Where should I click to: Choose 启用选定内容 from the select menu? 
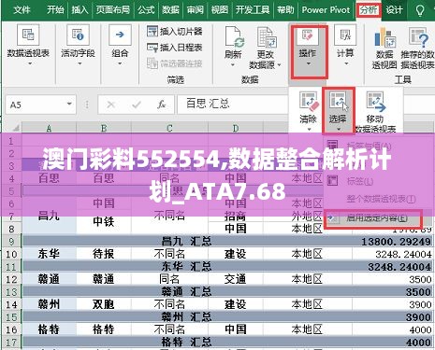coord(372,218)
